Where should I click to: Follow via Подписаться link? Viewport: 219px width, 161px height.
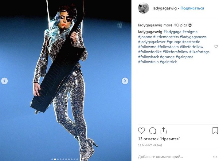pos(192,8)
